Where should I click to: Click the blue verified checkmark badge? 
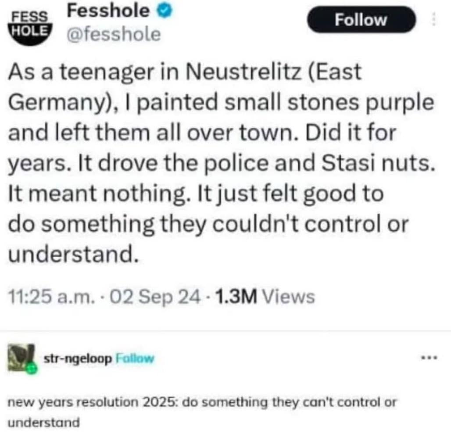[164, 12]
